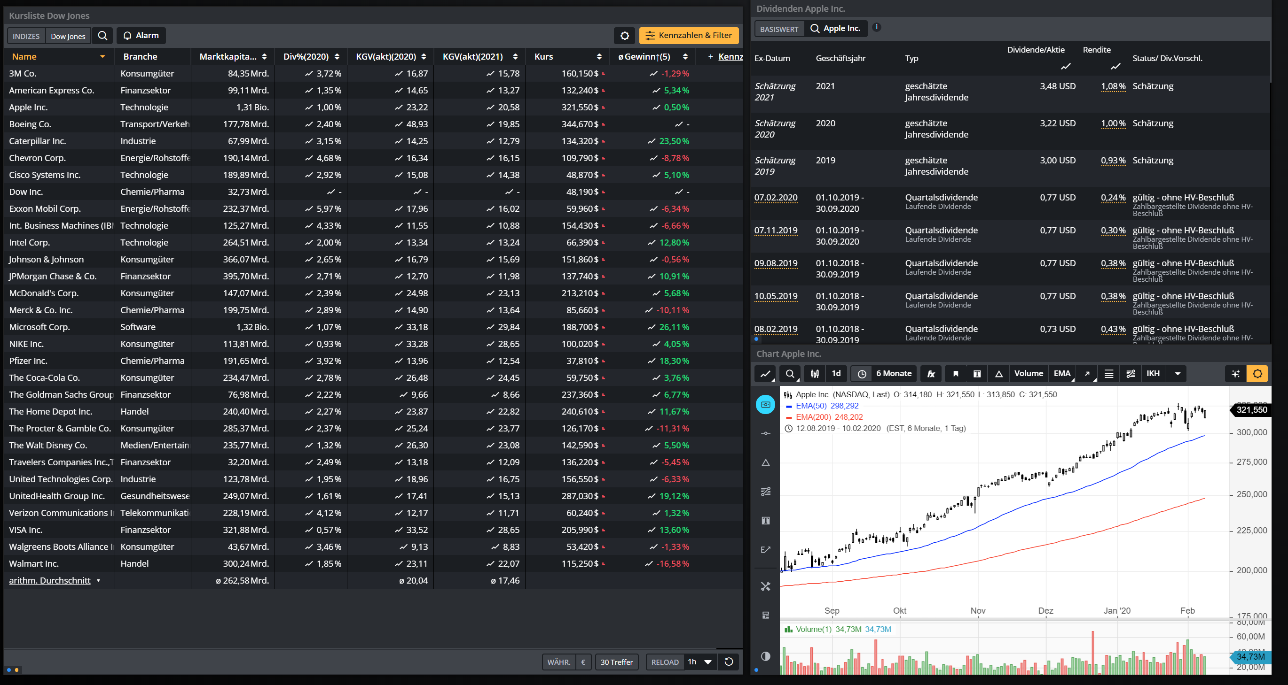Open the arithm. Durchschnitt link
Image resolution: width=1288 pixels, height=685 pixels.
coord(49,580)
